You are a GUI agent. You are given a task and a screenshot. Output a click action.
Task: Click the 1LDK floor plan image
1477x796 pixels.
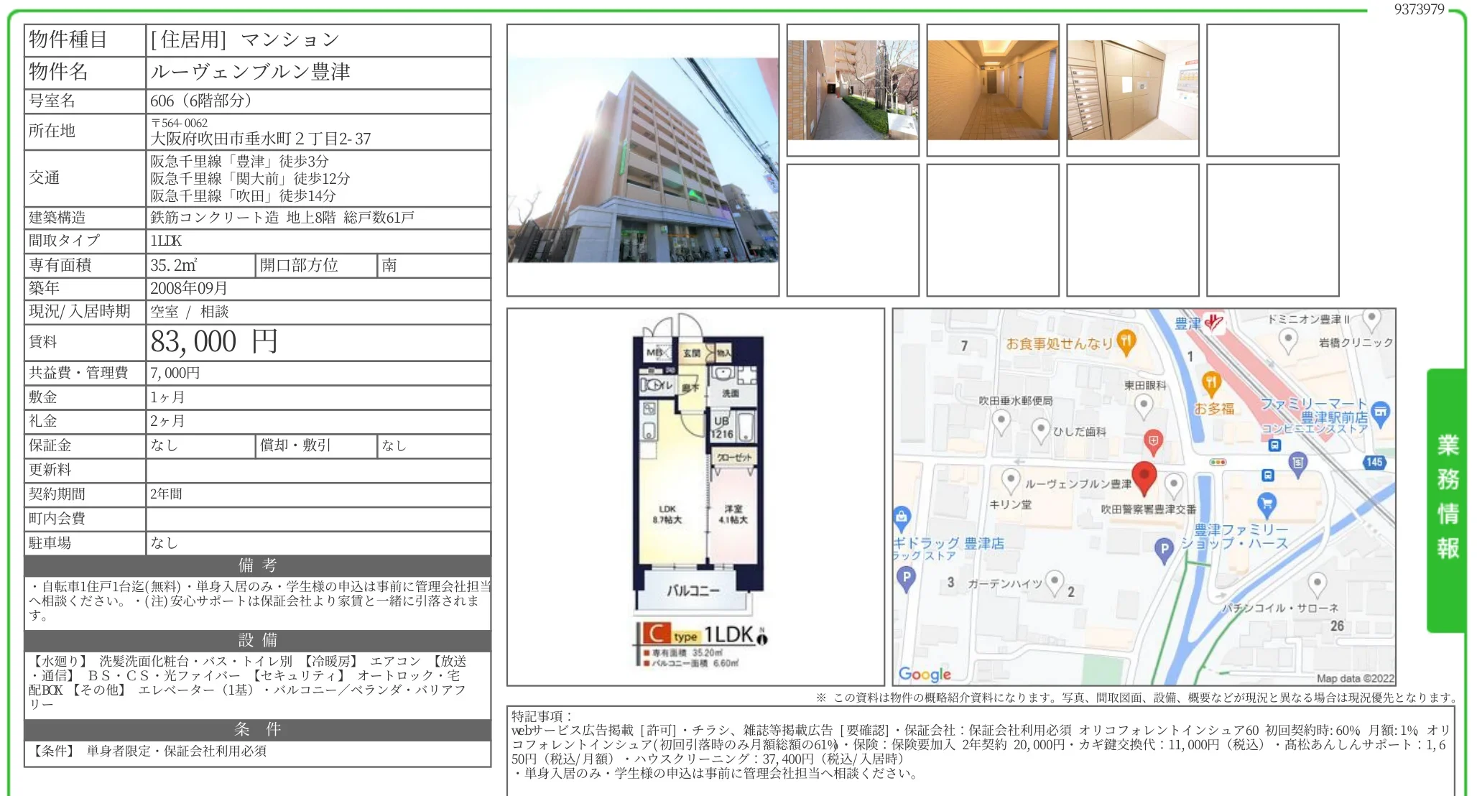(695, 496)
